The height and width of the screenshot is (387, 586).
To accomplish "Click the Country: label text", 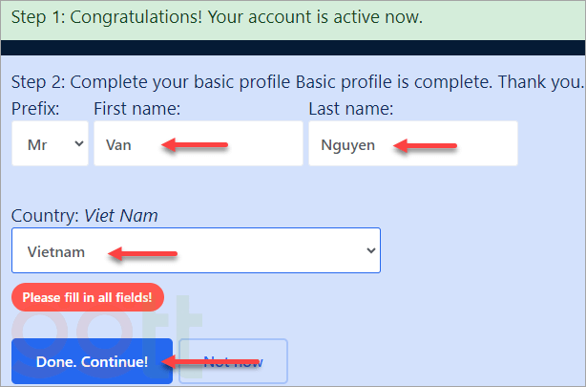I will [45, 216].
